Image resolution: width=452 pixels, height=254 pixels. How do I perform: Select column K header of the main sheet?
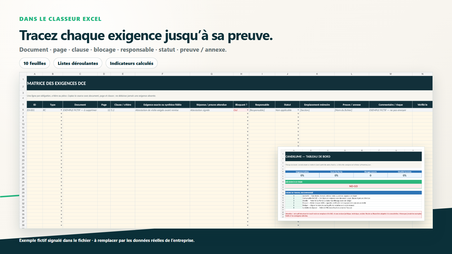coord(317,74)
